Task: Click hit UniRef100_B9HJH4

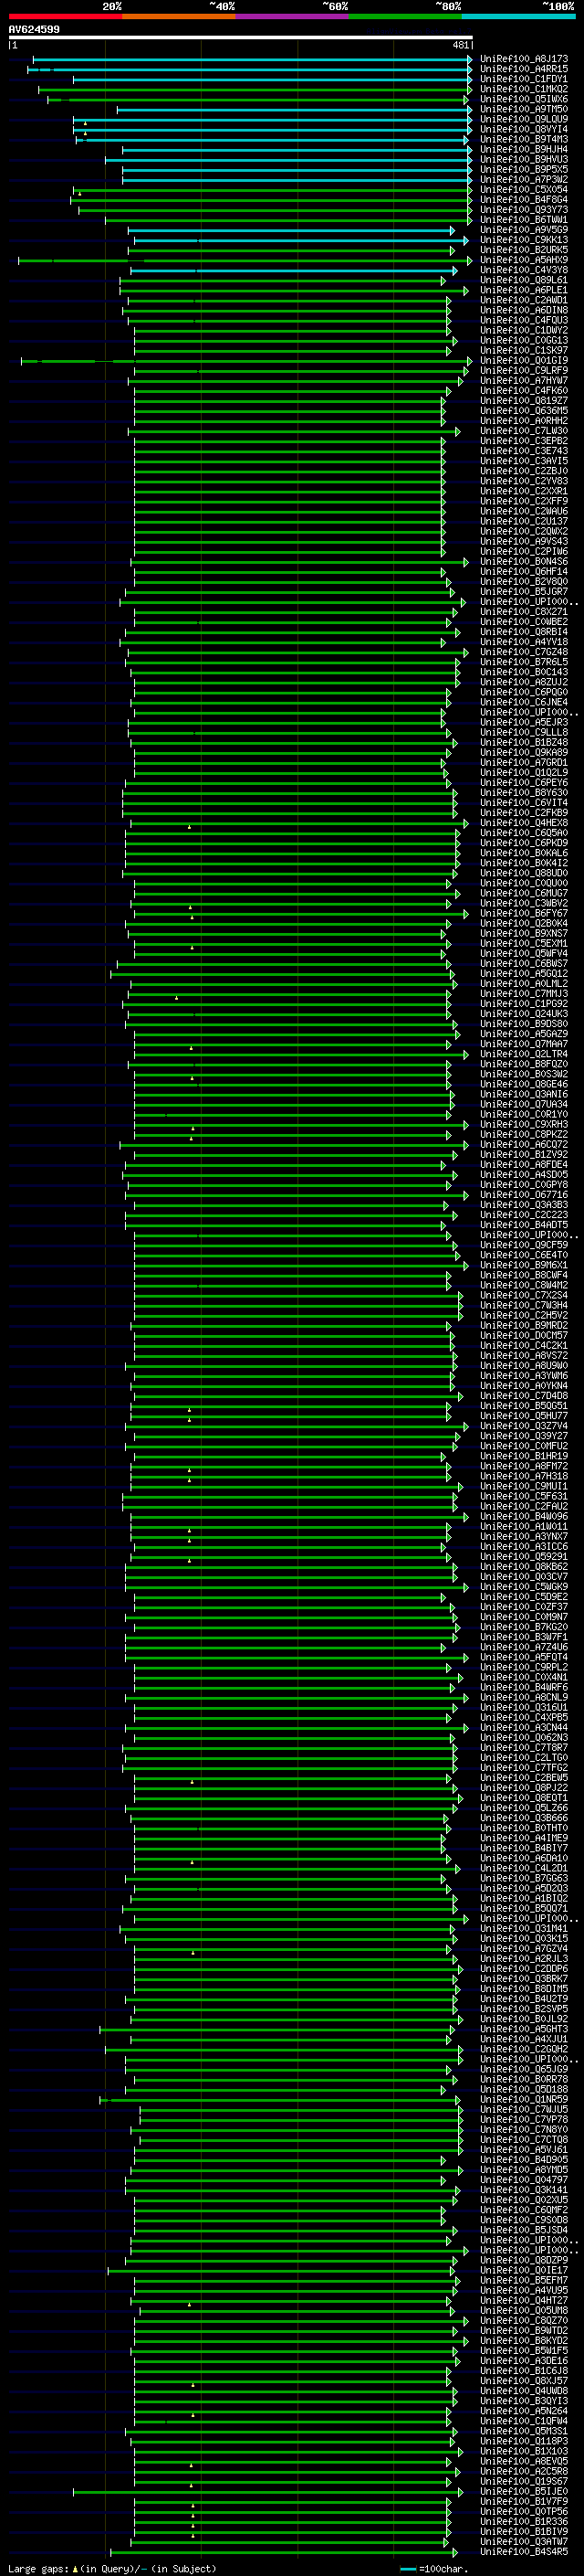Action: coord(524,149)
